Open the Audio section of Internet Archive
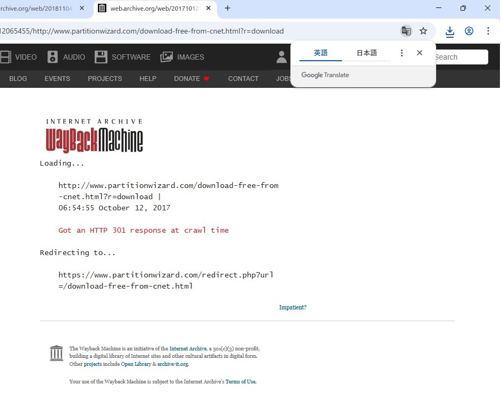This screenshot has width=501, height=393. (66, 57)
